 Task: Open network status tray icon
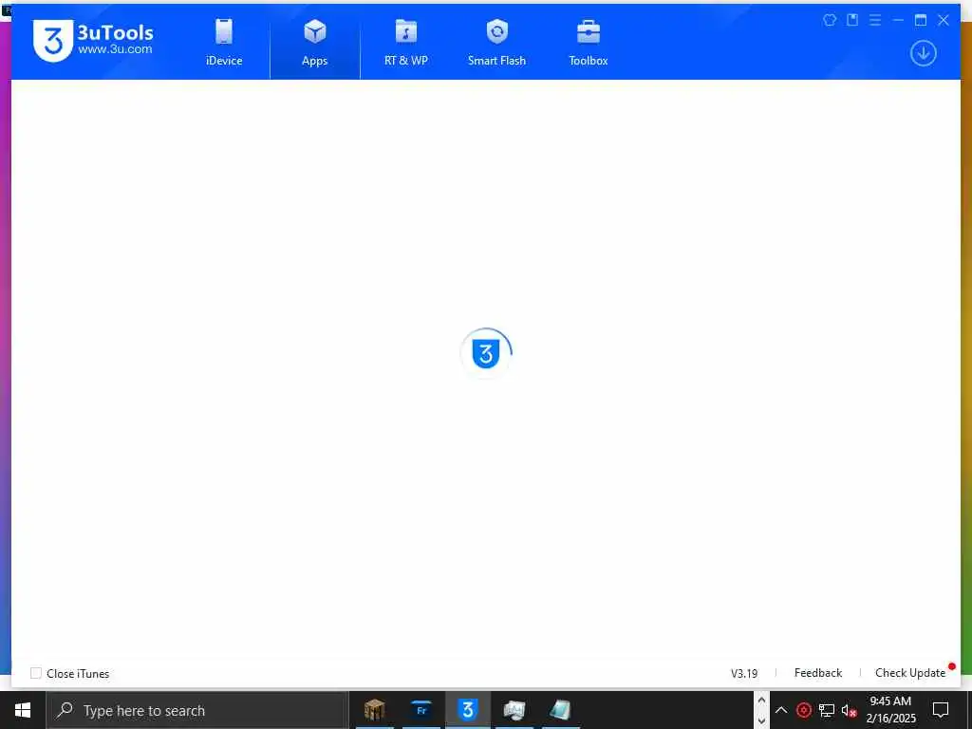click(x=827, y=710)
